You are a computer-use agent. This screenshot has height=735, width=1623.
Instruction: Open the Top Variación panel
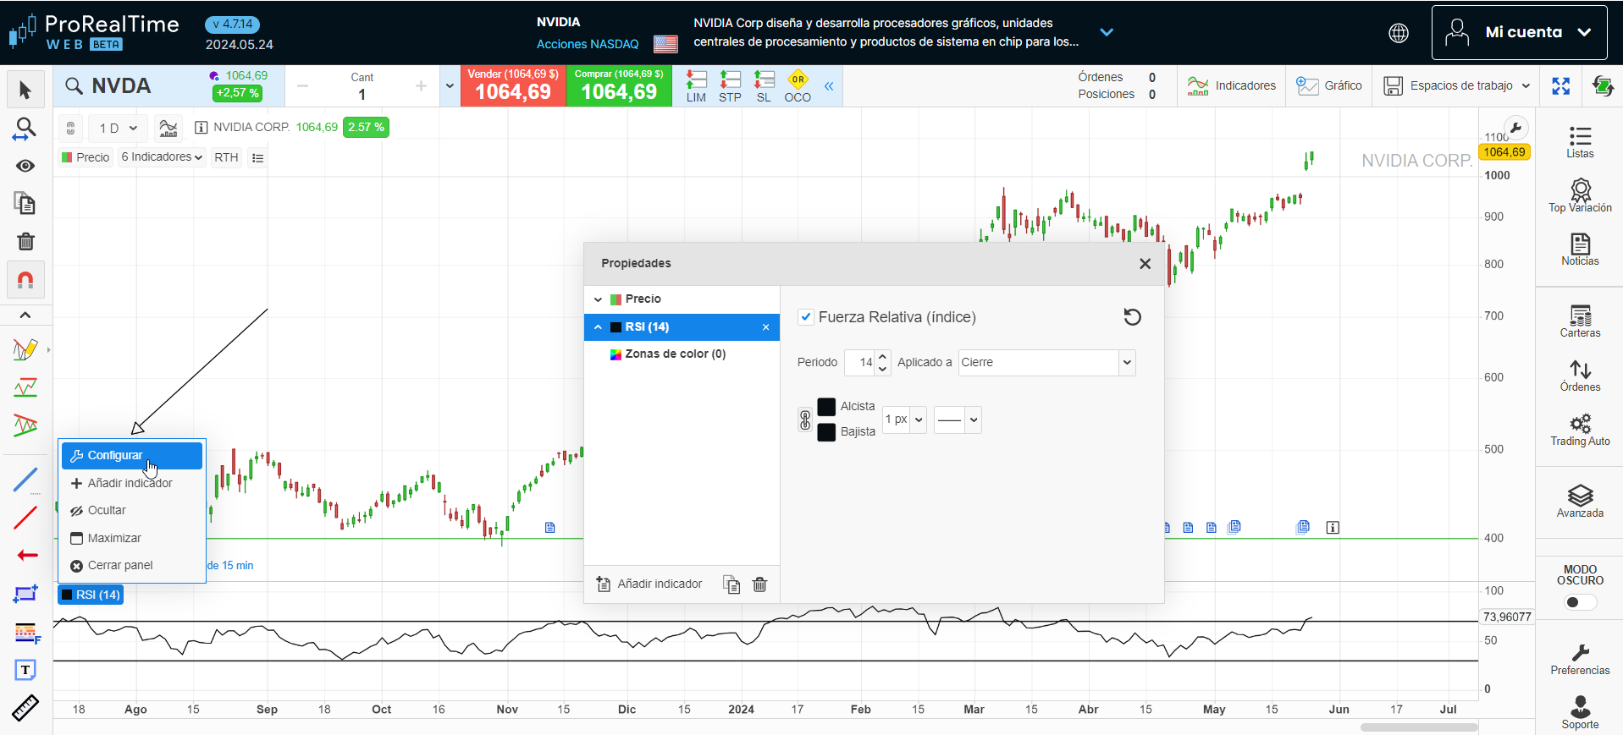click(1580, 195)
